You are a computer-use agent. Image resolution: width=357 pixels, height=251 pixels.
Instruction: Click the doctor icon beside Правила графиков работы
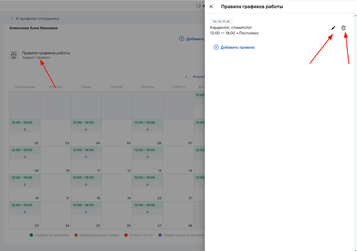pyautogui.click(x=14, y=55)
